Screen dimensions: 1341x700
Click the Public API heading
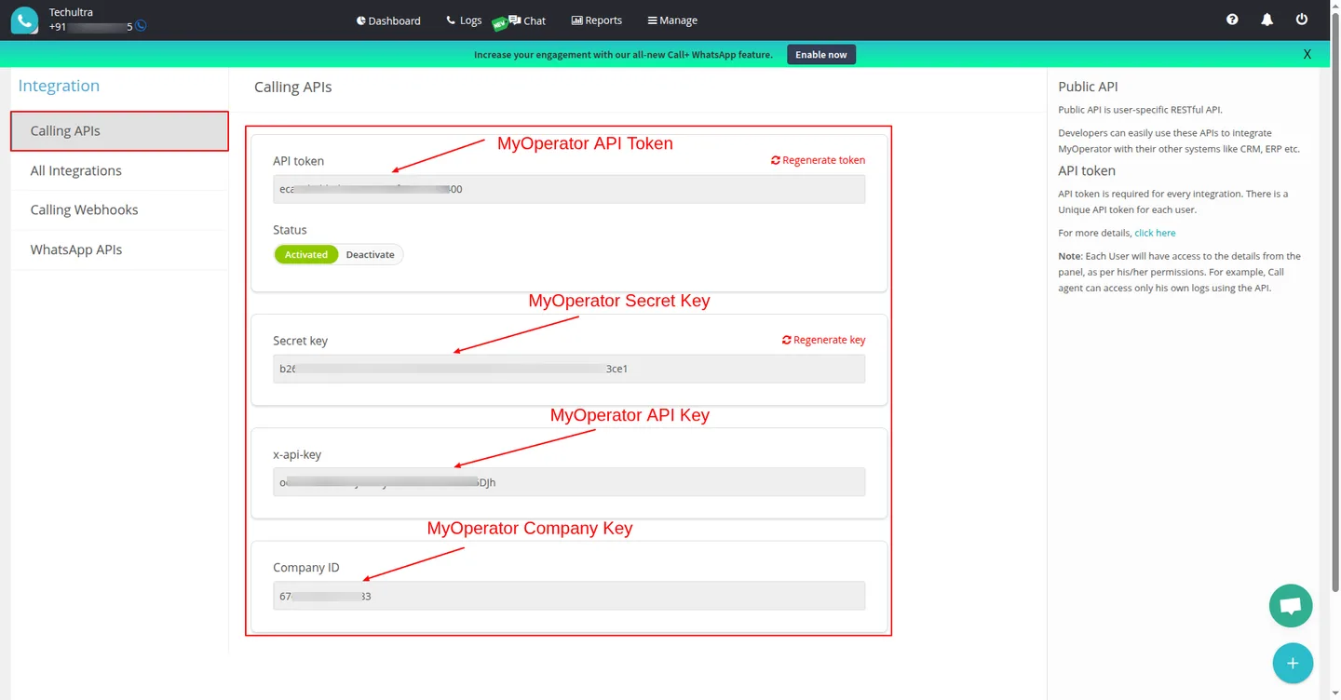pyautogui.click(x=1088, y=87)
